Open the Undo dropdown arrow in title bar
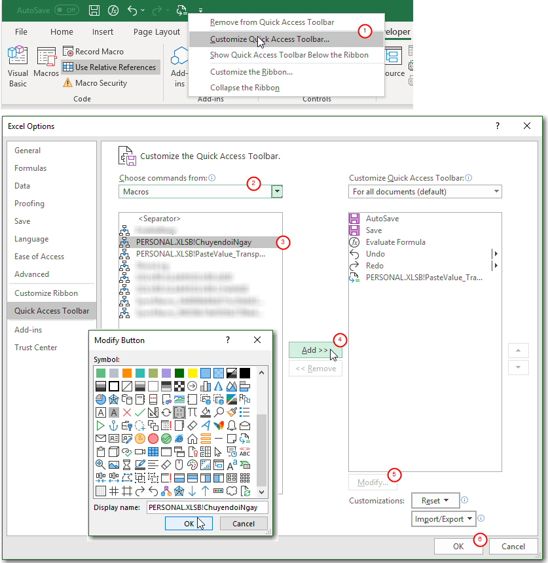The width and height of the screenshot is (548, 563). coord(143,10)
